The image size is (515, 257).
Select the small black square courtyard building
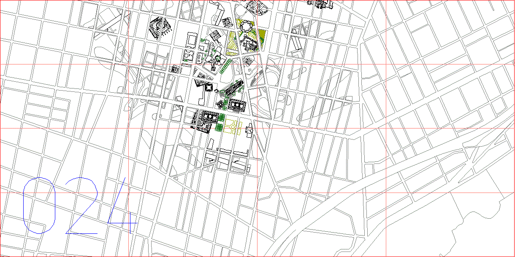click(x=209, y=87)
